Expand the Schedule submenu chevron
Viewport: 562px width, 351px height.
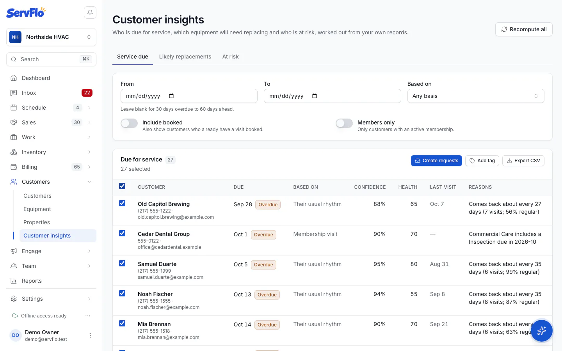click(x=89, y=108)
